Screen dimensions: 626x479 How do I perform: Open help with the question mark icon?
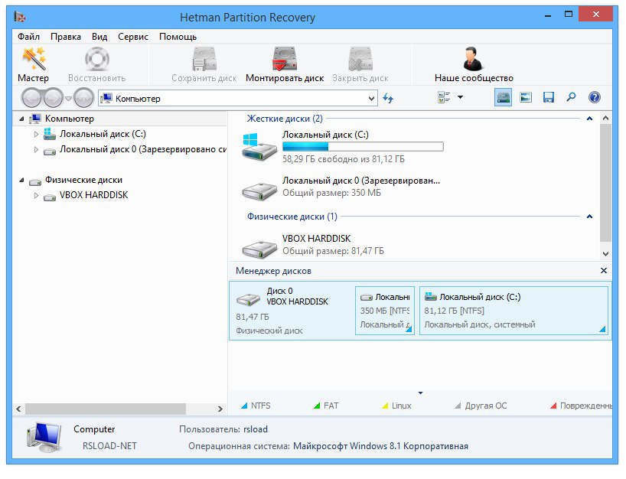click(594, 97)
